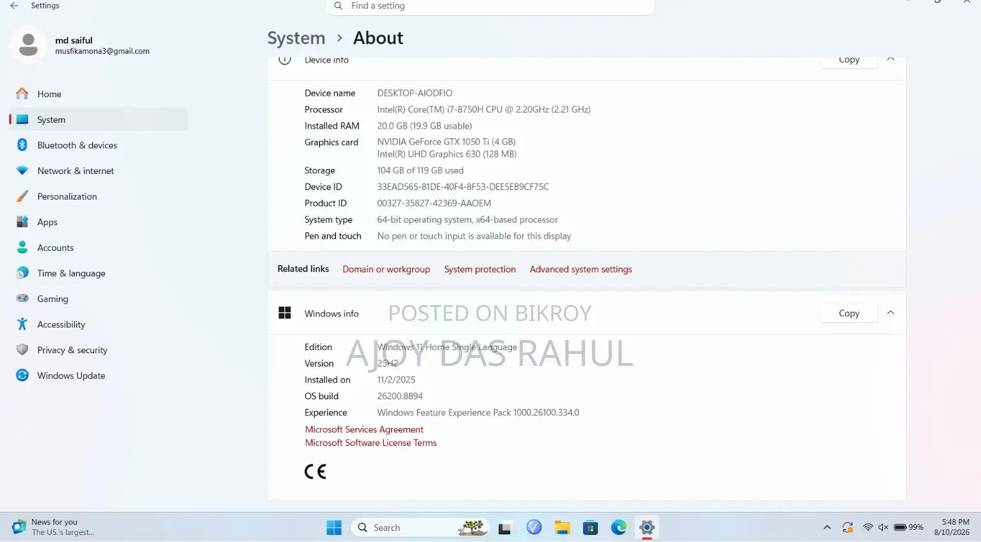Viewport: 981px width, 542px height.
Task: Click storage value 104 GB of 119 GB used
Action: coord(420,171)
